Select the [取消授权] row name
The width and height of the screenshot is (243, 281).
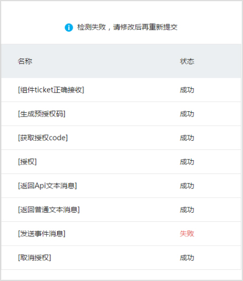[x=34, y=258]
